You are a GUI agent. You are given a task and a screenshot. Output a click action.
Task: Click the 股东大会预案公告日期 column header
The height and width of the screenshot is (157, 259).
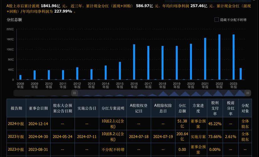click(x=62, y=108)
